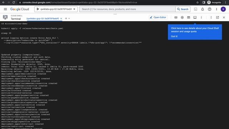Open Web Preview icon
This screenshot has width=229, height=129.
click(189, 18)
